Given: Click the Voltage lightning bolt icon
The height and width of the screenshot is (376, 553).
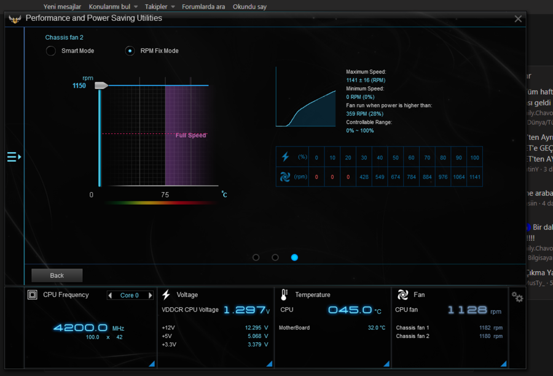Looking at the screenshot, I should point(166,295).
